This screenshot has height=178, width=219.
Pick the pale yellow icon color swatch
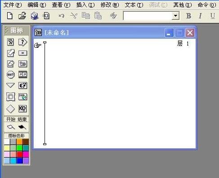pos(7,148)
